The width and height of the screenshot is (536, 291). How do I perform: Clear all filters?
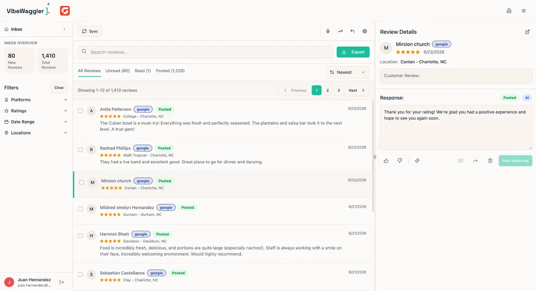point(59,88)
